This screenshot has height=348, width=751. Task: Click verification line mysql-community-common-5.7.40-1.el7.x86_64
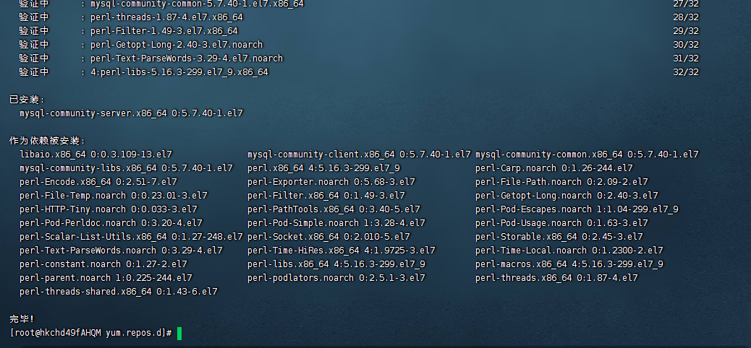pyautogui.click(x=197, y=4)
